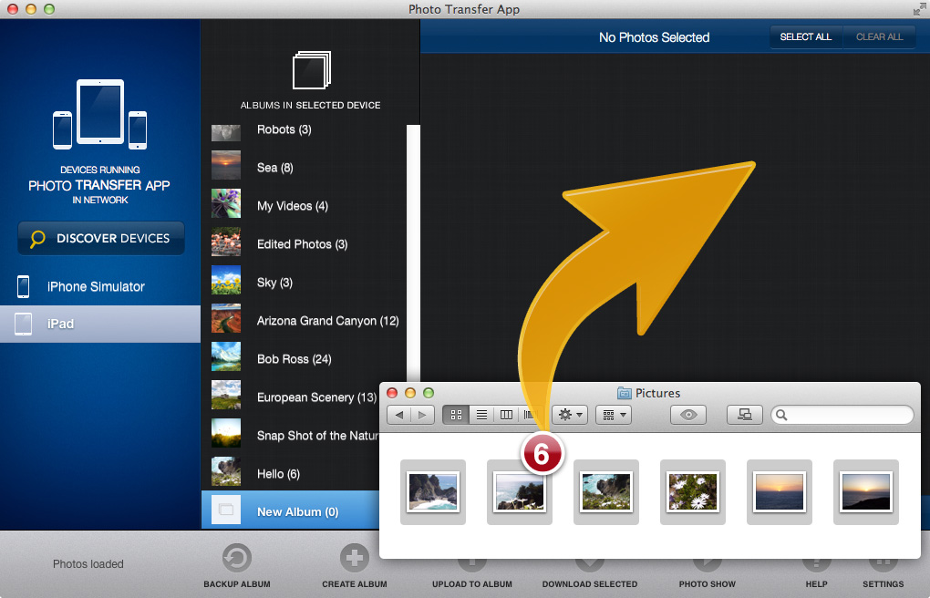This screenshot has width=930, height=598.
Task: Select the white flowers photo in Finder
Action: (693, 492)
